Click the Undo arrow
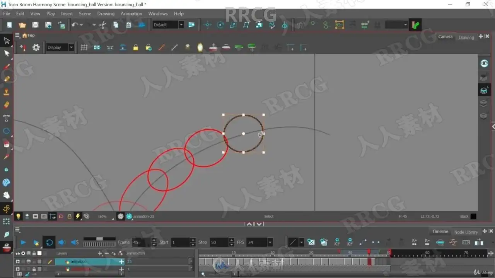Image resolution: width=495 pixels, height=278 pixels. click(75, 25)
